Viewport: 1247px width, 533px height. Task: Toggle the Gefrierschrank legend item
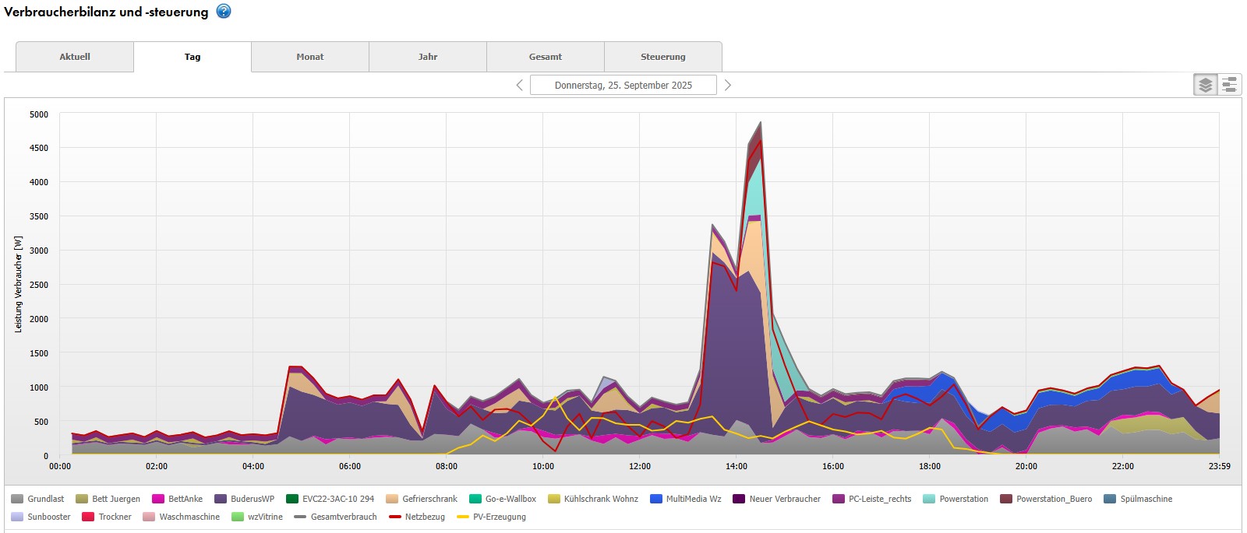click(429, 499)
